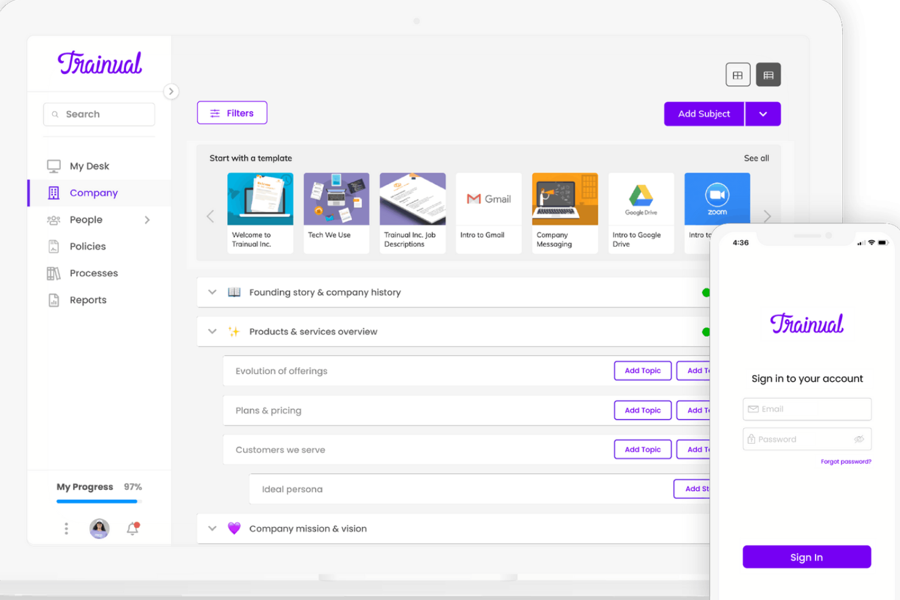Collapse the left sidebar with the chevron

(171, 91)
